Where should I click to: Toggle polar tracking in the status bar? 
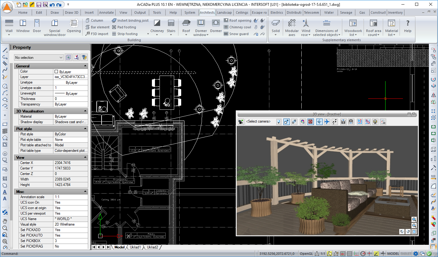[363, 254]
